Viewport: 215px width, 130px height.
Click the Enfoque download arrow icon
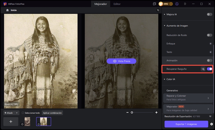click(x=210, y=43)
